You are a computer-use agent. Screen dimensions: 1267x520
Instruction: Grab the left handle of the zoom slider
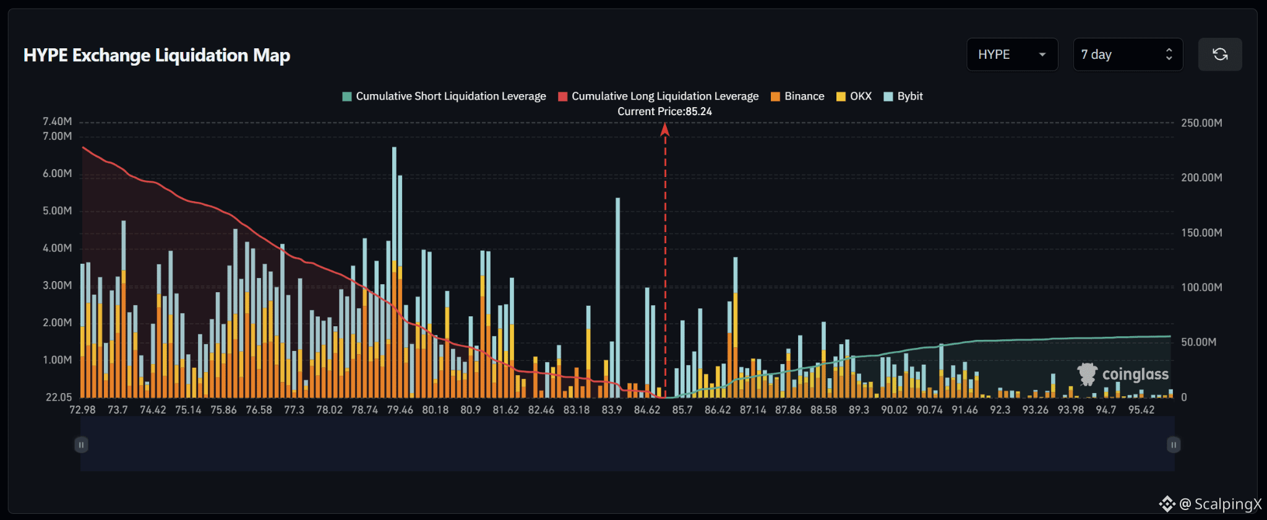click(x=81, y=444)
